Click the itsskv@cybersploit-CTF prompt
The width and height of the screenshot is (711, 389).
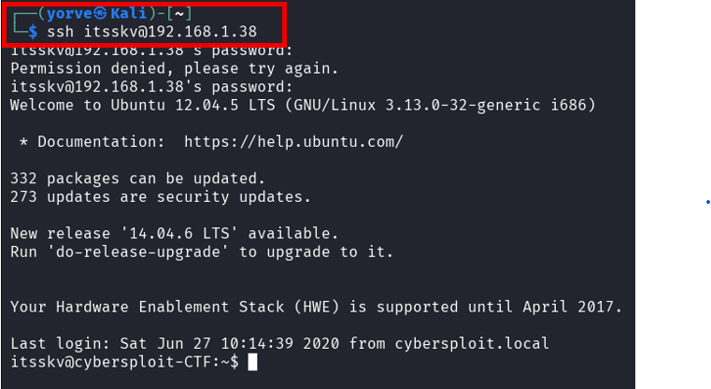click(124, 362)
